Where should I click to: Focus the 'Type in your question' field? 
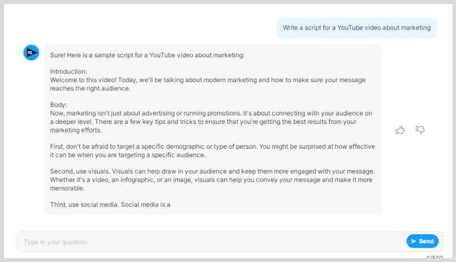(x=212, y=242)
